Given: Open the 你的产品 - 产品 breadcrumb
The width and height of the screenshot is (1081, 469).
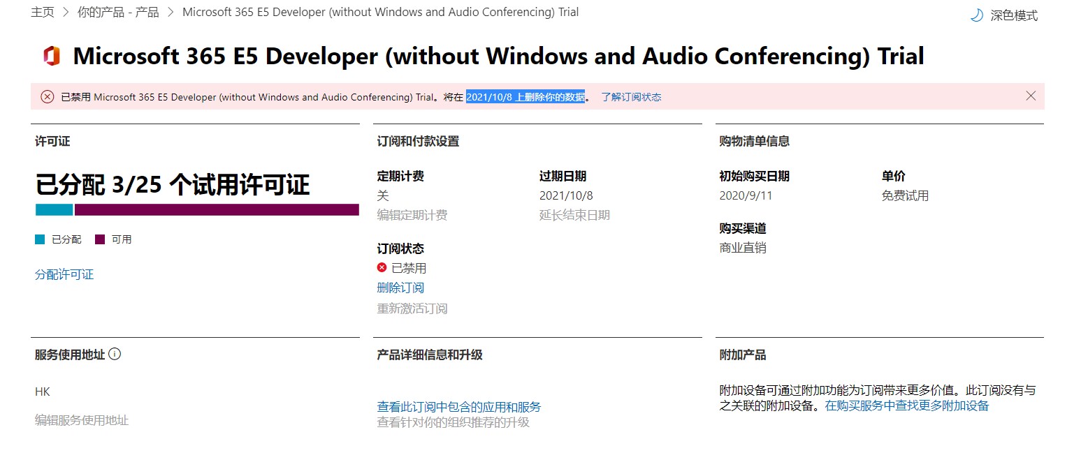Looking at the screenshot, I should click(x=118, y=13).
